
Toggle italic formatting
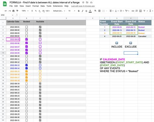[83, 11]
